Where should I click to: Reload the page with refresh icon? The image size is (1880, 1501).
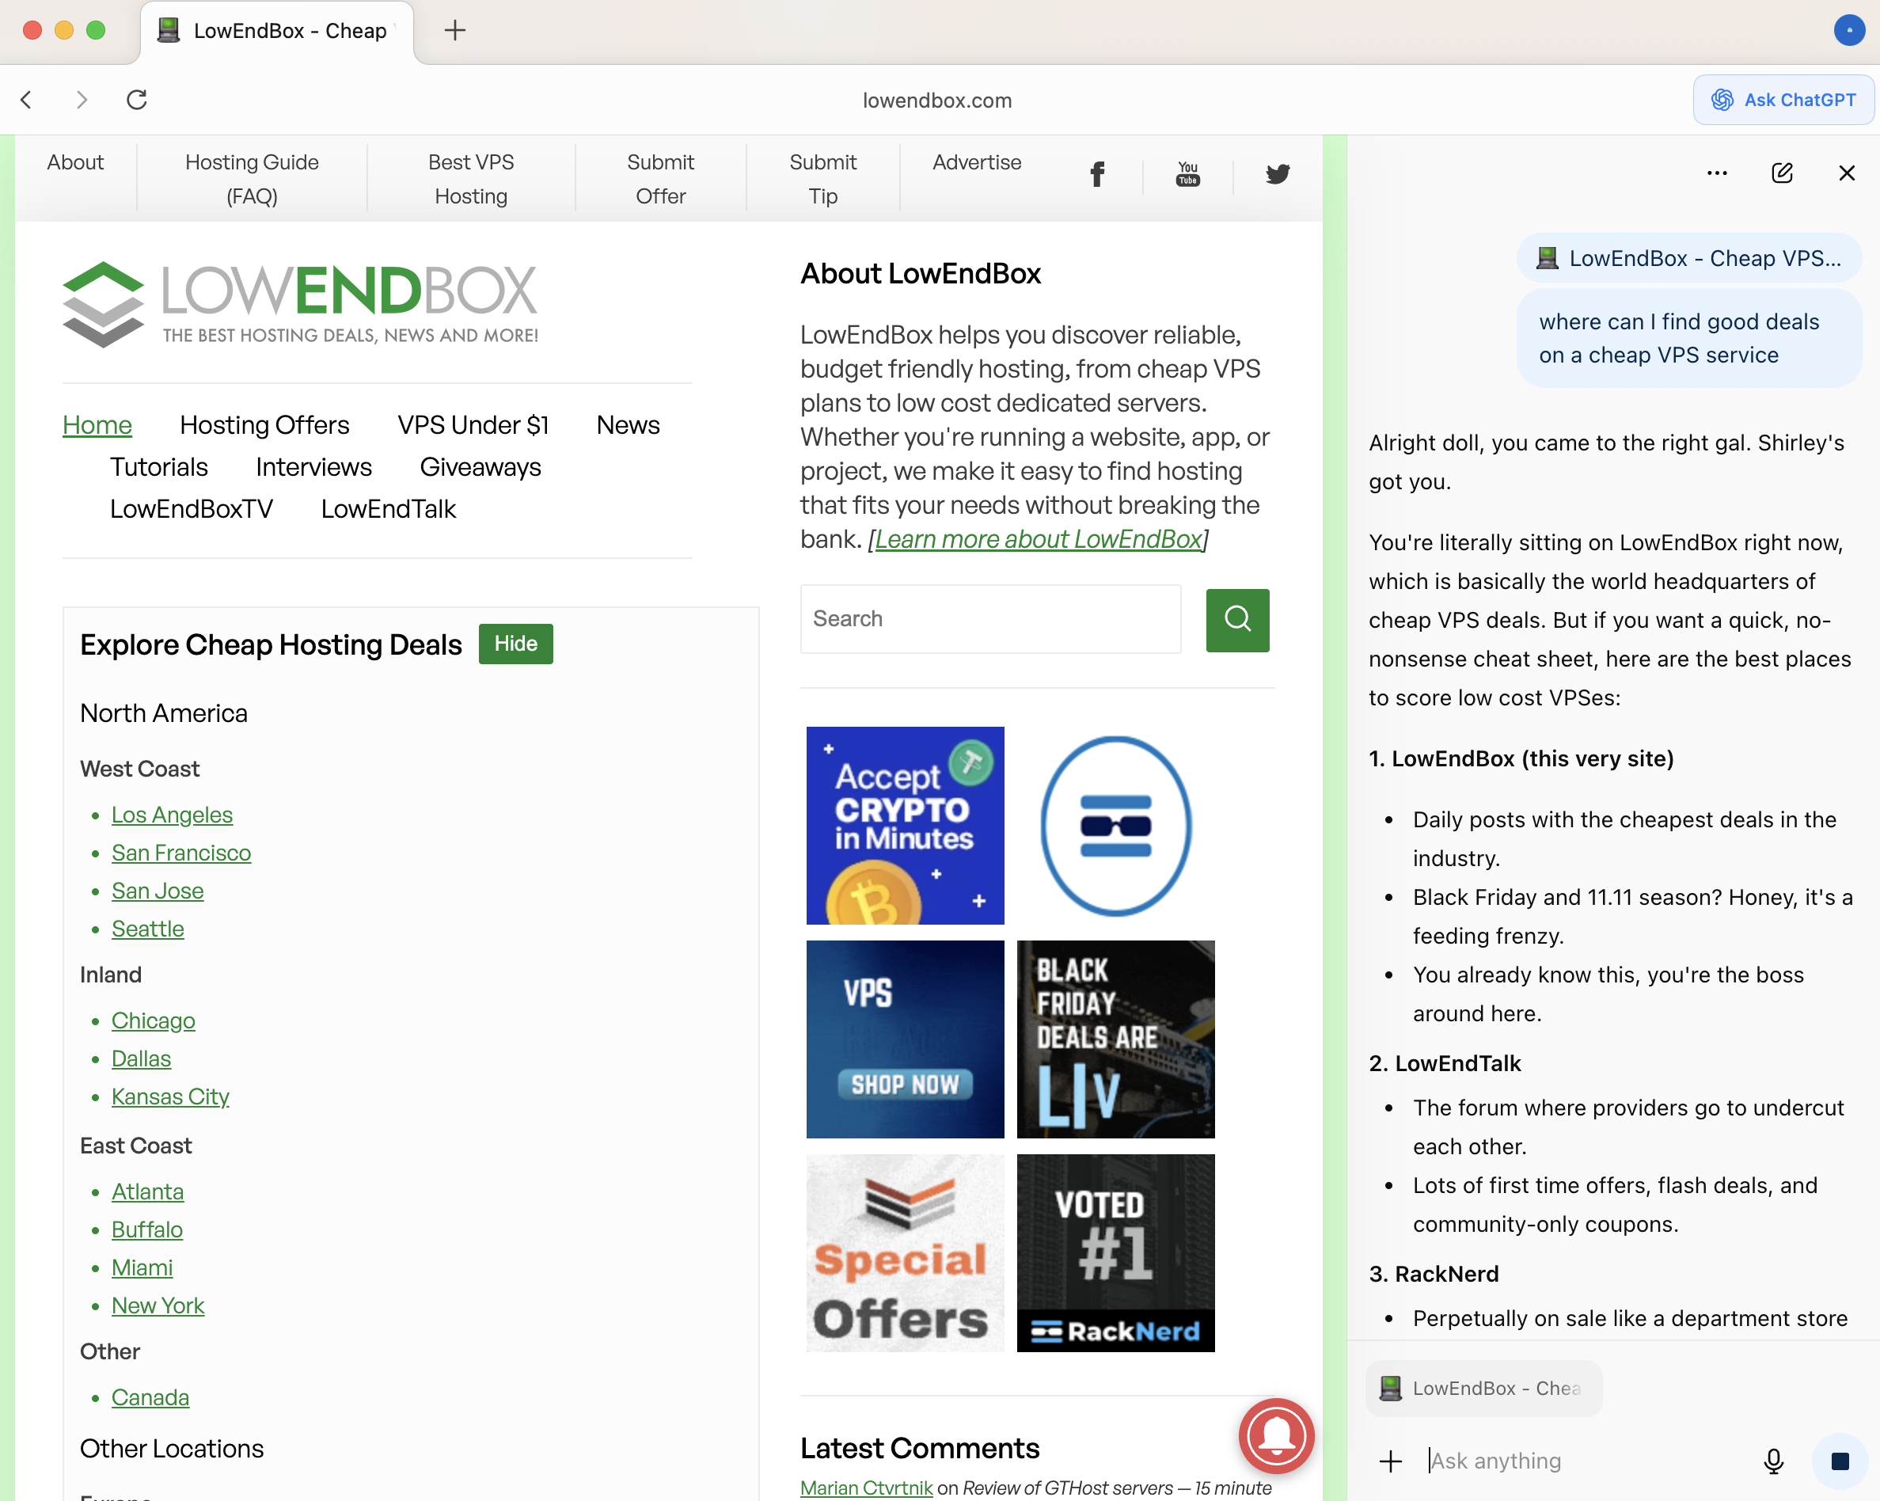(137, 100)
